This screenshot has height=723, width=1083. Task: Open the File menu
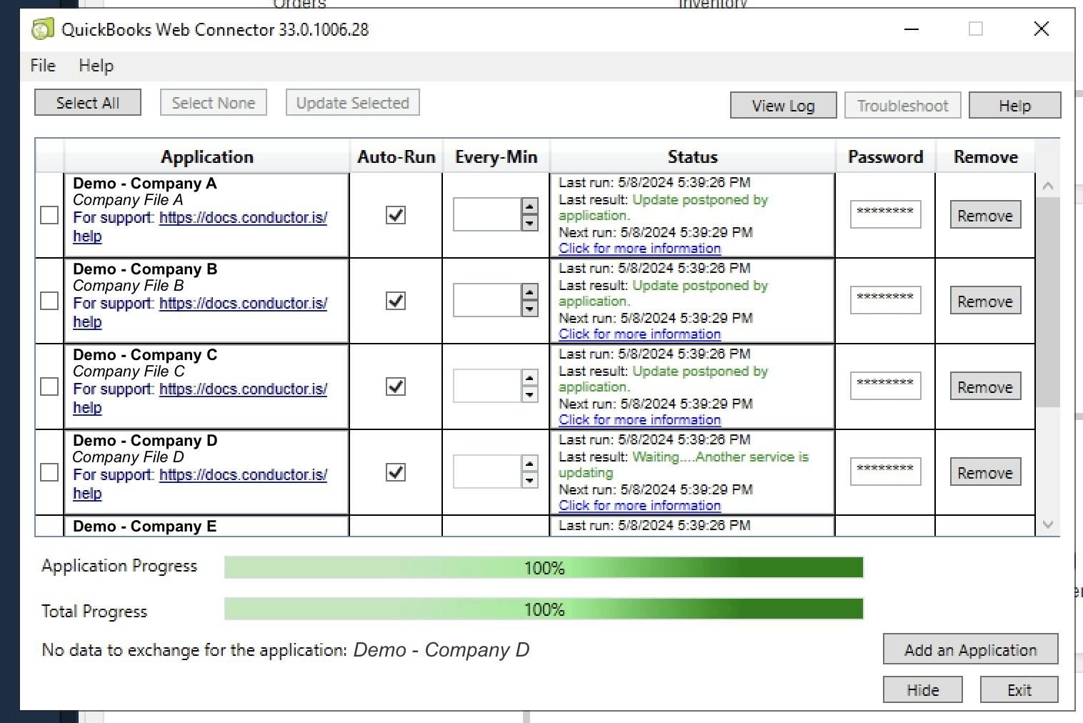(x=43, y=66)
